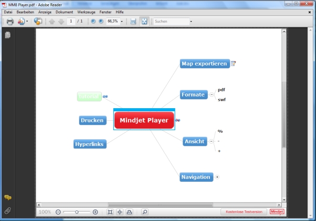Image resolution: width=316 pixels, height=221 pixels.
Task: Open the Fenster menu
Action: click(x=106, y=12)
